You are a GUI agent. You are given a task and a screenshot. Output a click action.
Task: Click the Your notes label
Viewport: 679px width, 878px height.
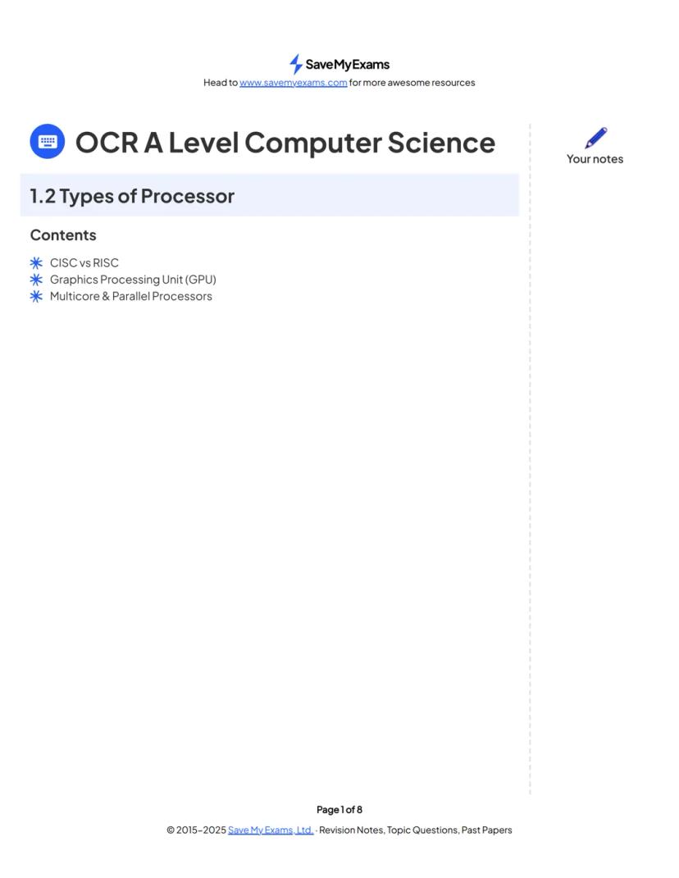595,159
